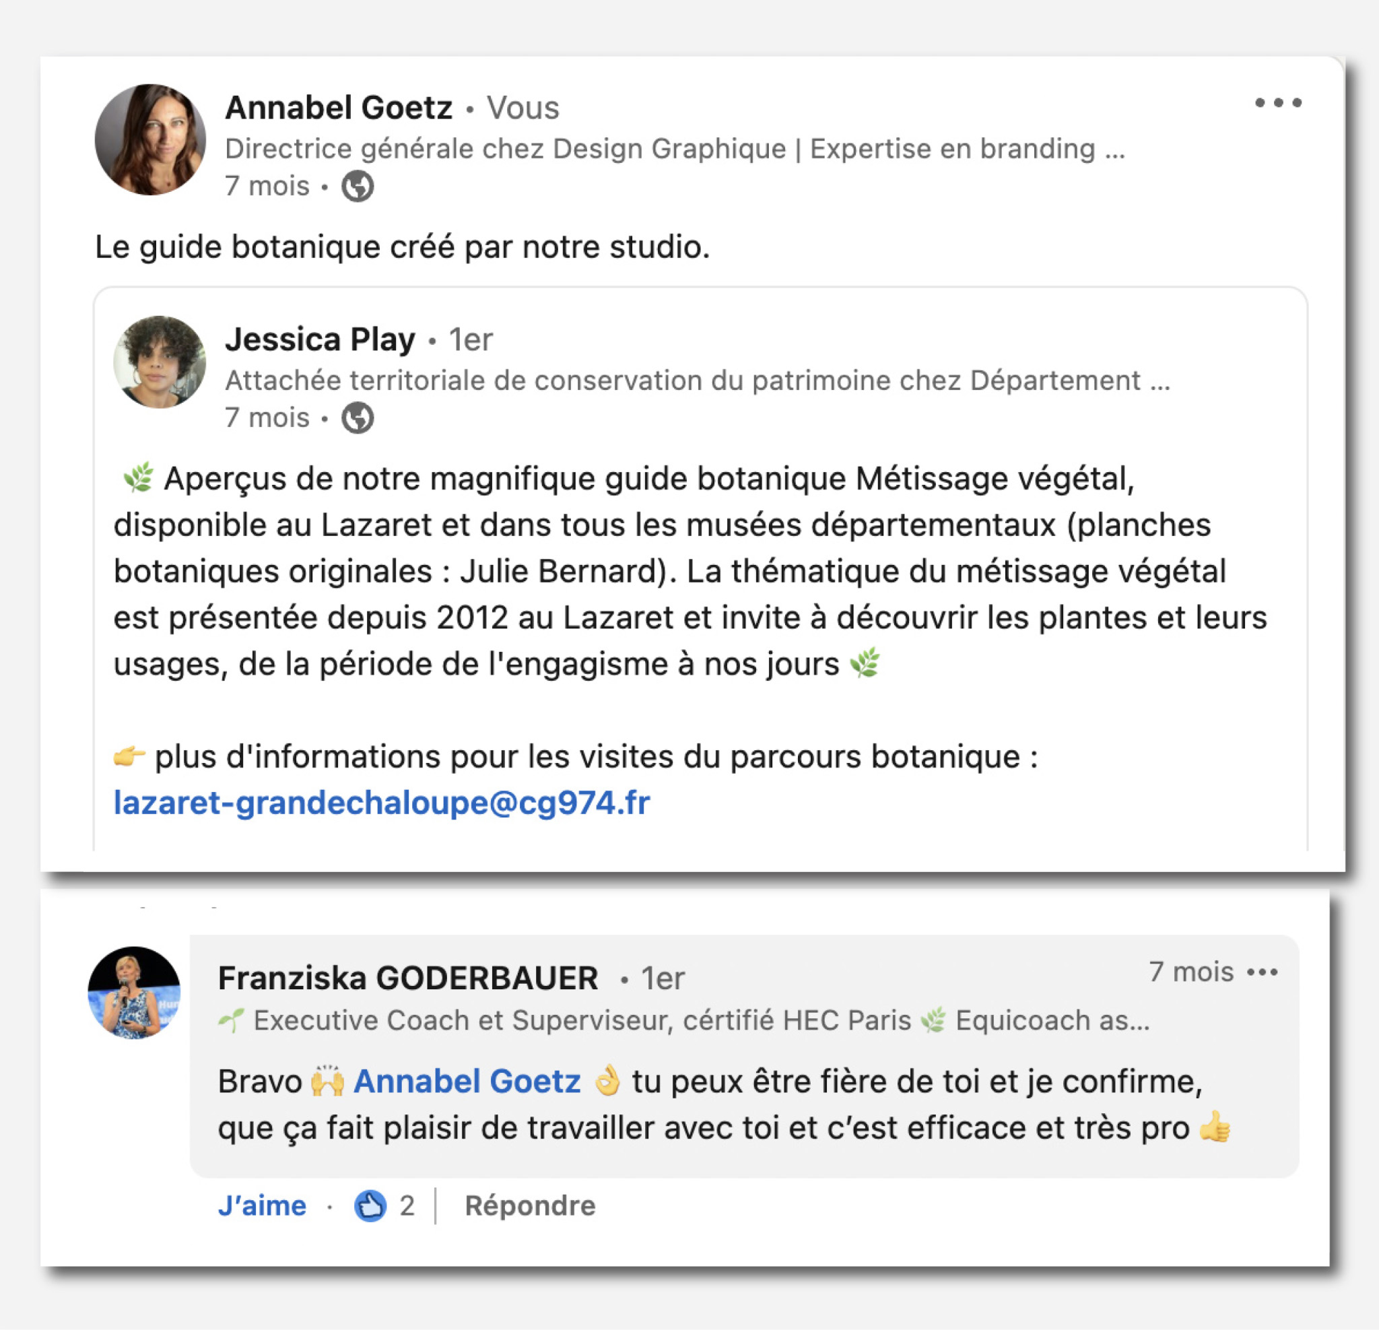Image resolution: width=1379 pixels, height=1330 pixels.
Task: Open the Annabel Goetz name heading
Action: 339,108
